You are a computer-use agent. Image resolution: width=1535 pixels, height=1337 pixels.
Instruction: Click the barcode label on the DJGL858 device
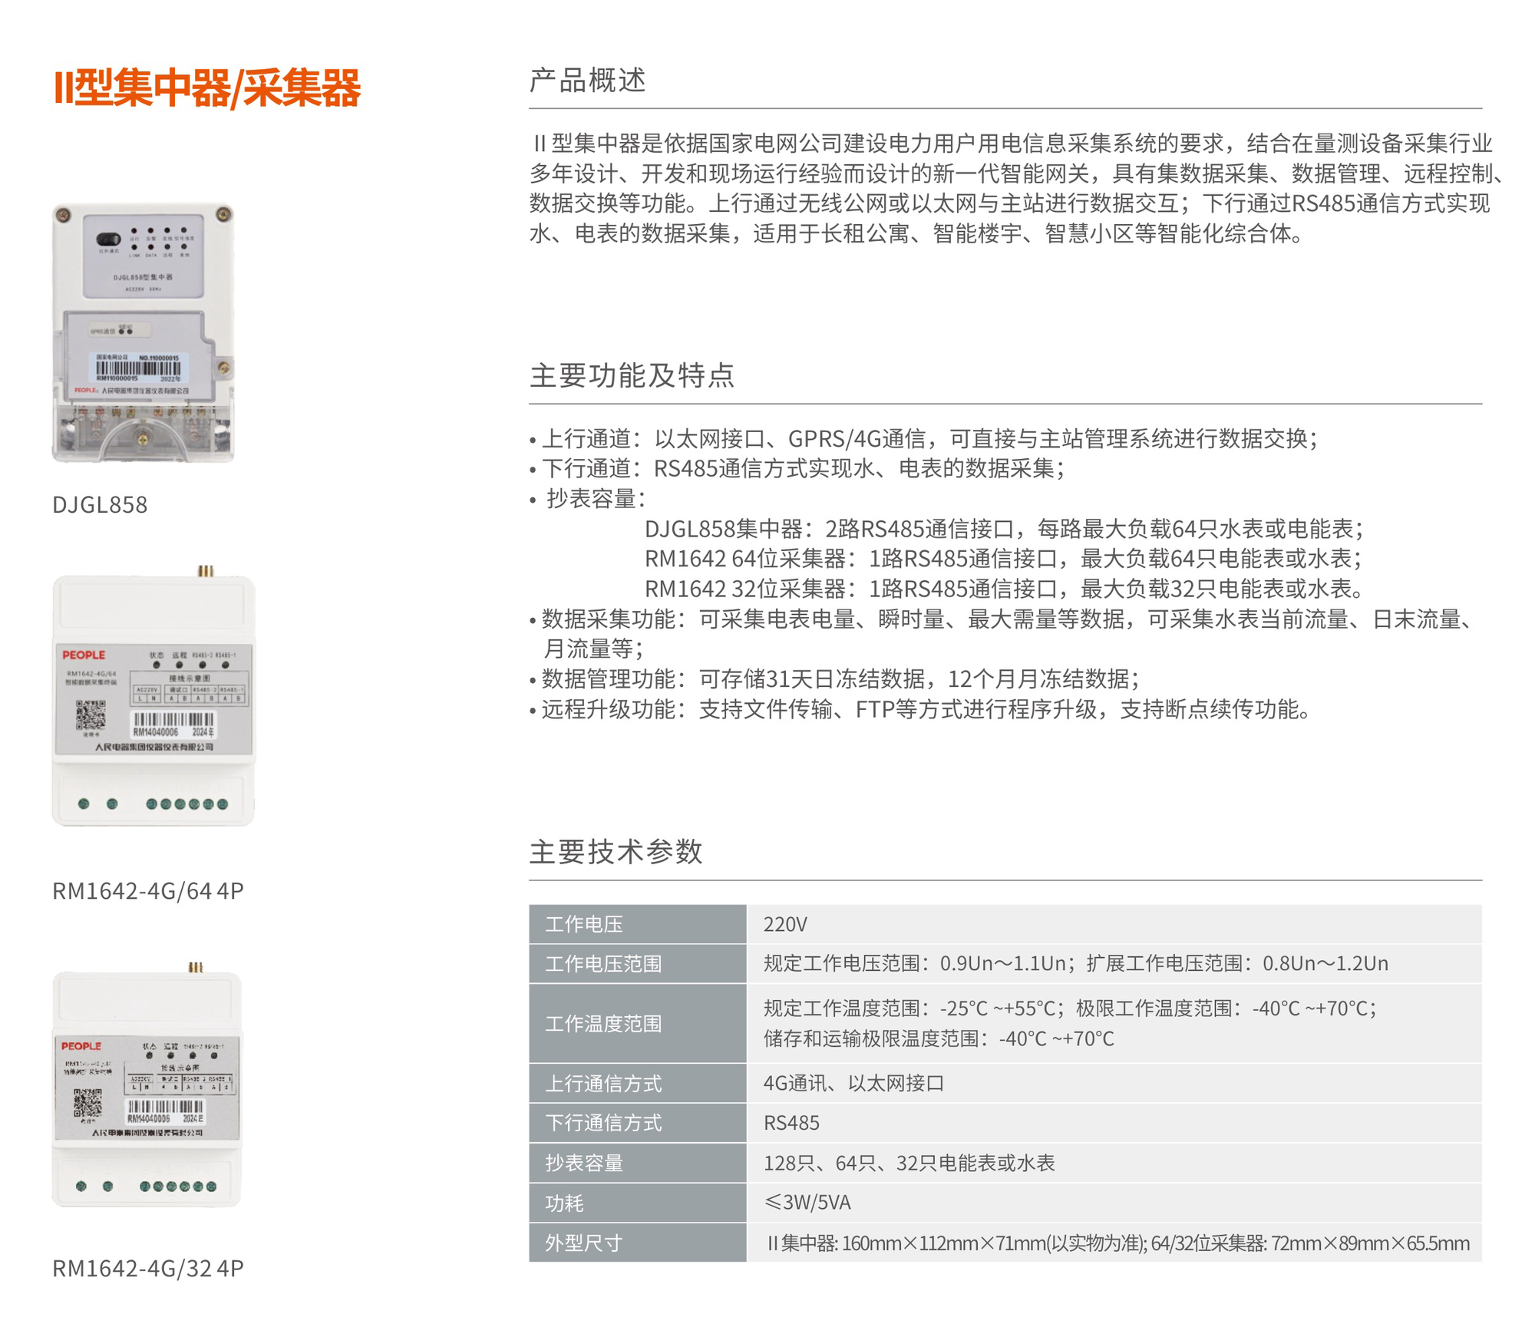(138, 369)
